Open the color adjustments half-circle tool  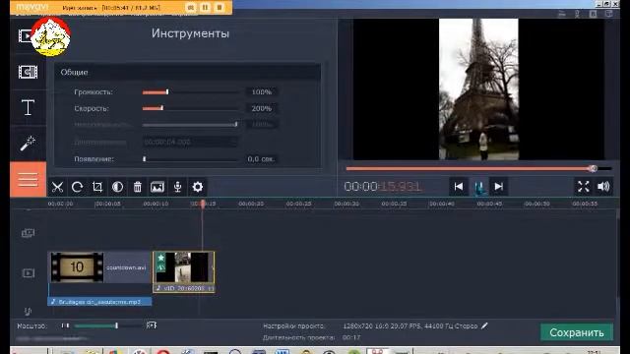117,187
